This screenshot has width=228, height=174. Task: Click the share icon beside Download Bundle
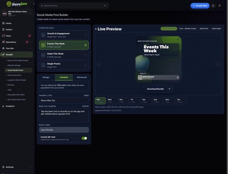point(169,89)
